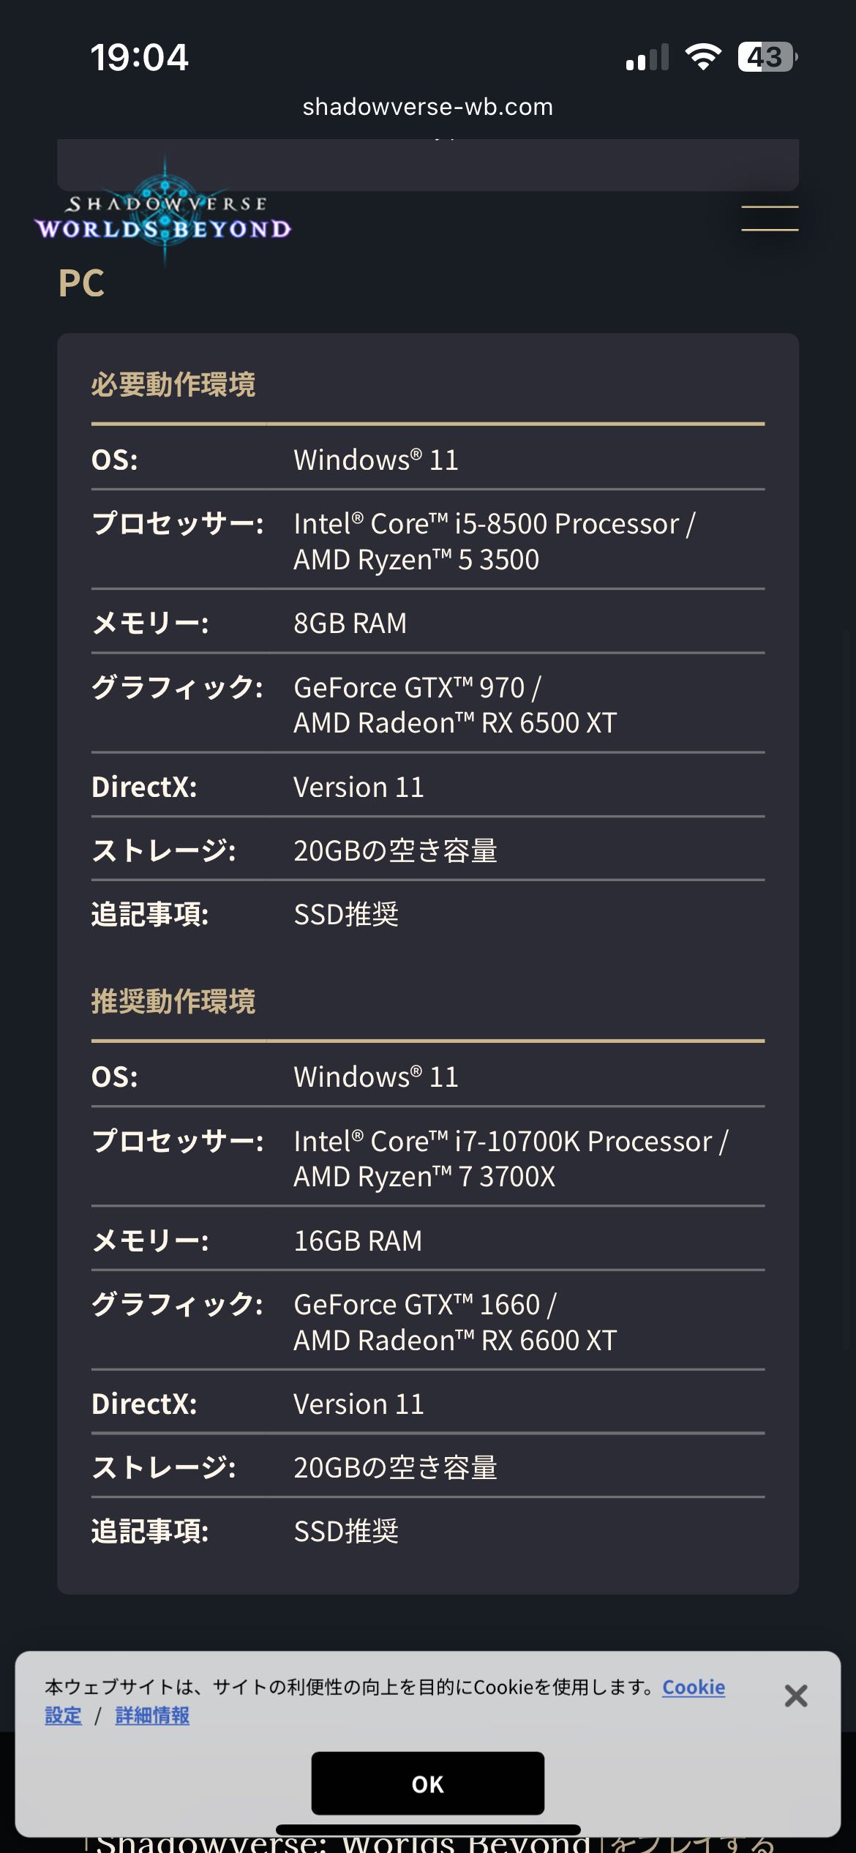Tap the battery indicator icon
This screenshot has width=856, height=1853.
click(767, 57)
